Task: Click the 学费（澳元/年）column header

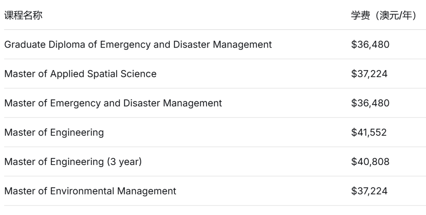Action: tap(384, 16)
